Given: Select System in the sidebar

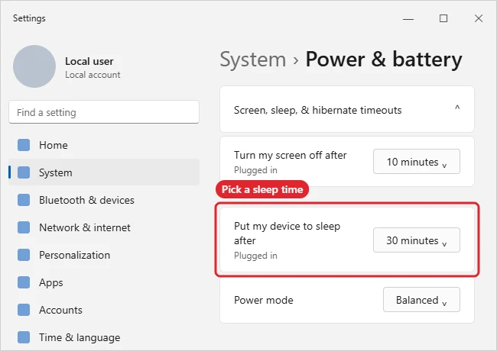Looking at the screenshot, I should [x=104, y=172].
